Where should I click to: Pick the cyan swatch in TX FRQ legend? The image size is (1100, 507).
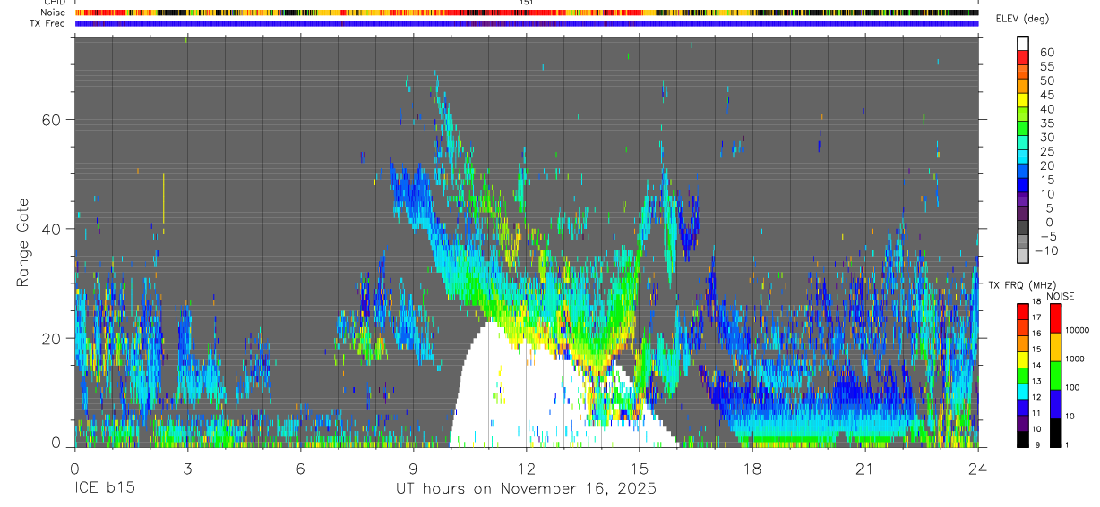1023,390
